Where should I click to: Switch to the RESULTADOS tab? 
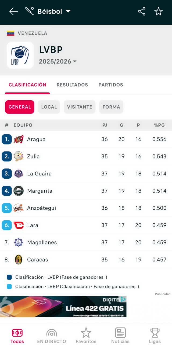pos(72,85)
